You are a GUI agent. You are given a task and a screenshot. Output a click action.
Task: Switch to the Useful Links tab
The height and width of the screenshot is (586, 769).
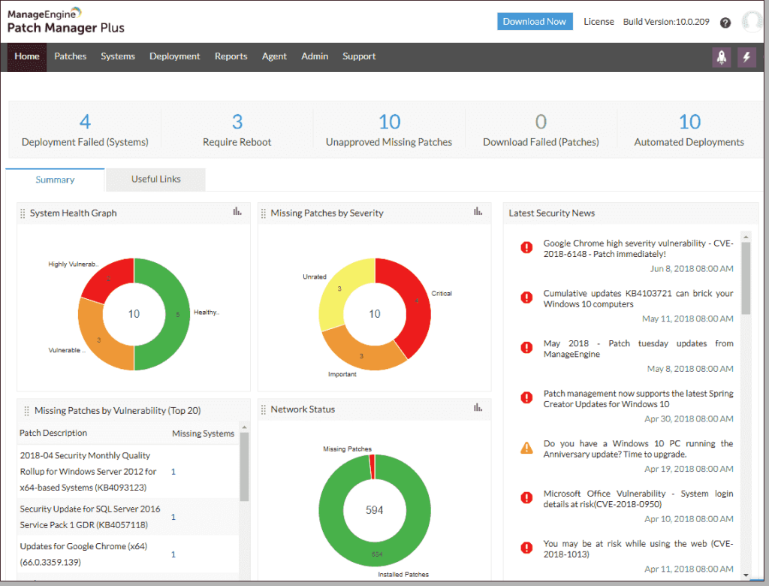pos(155,179)
